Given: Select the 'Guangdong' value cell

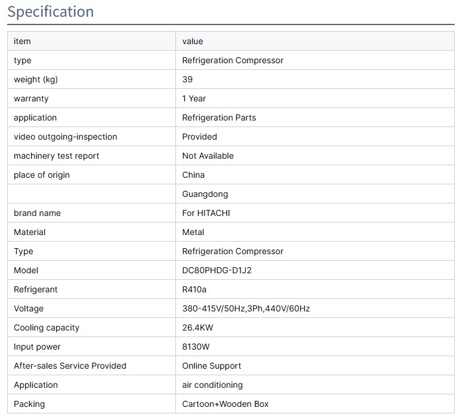Looking at the screenshot, I should [x=205, y=194].
